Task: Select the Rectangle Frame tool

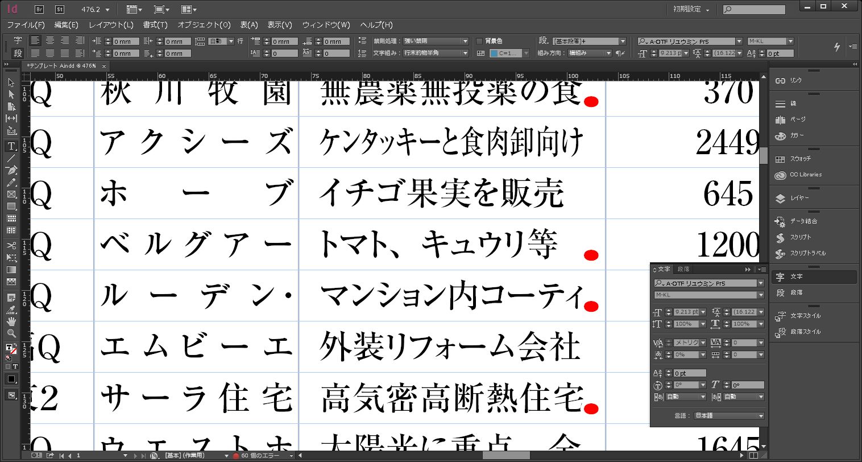Action: pyautogui.click(x=11, y=194)
